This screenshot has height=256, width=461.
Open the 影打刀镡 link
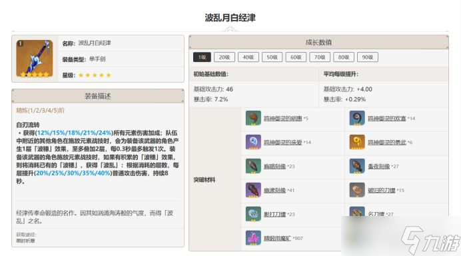(x=275, y=215)
